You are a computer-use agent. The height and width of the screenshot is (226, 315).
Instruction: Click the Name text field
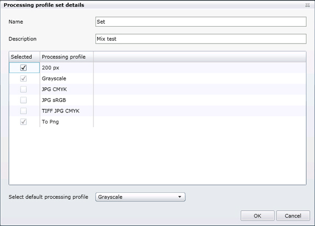pyautogui.click(x=201, y=22)
